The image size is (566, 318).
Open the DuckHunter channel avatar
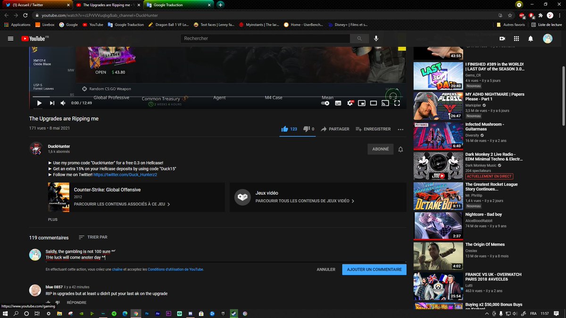(36, 149)
